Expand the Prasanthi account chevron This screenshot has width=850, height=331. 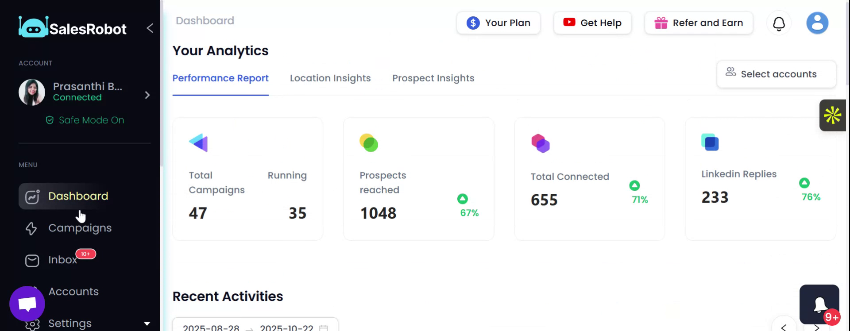147,95
